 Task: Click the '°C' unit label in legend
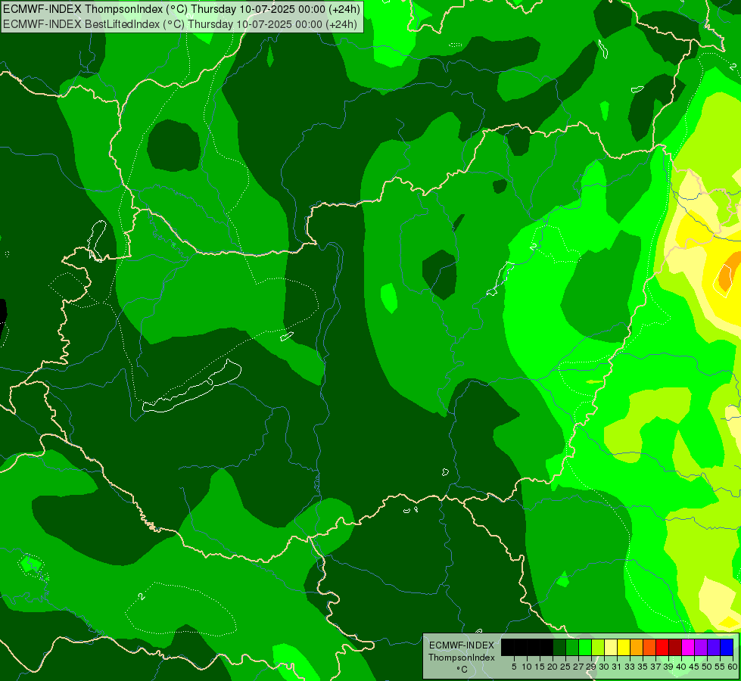pos(462,670)
